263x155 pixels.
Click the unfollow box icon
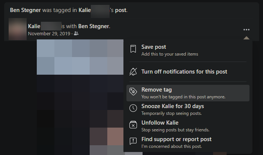[133, 125]
